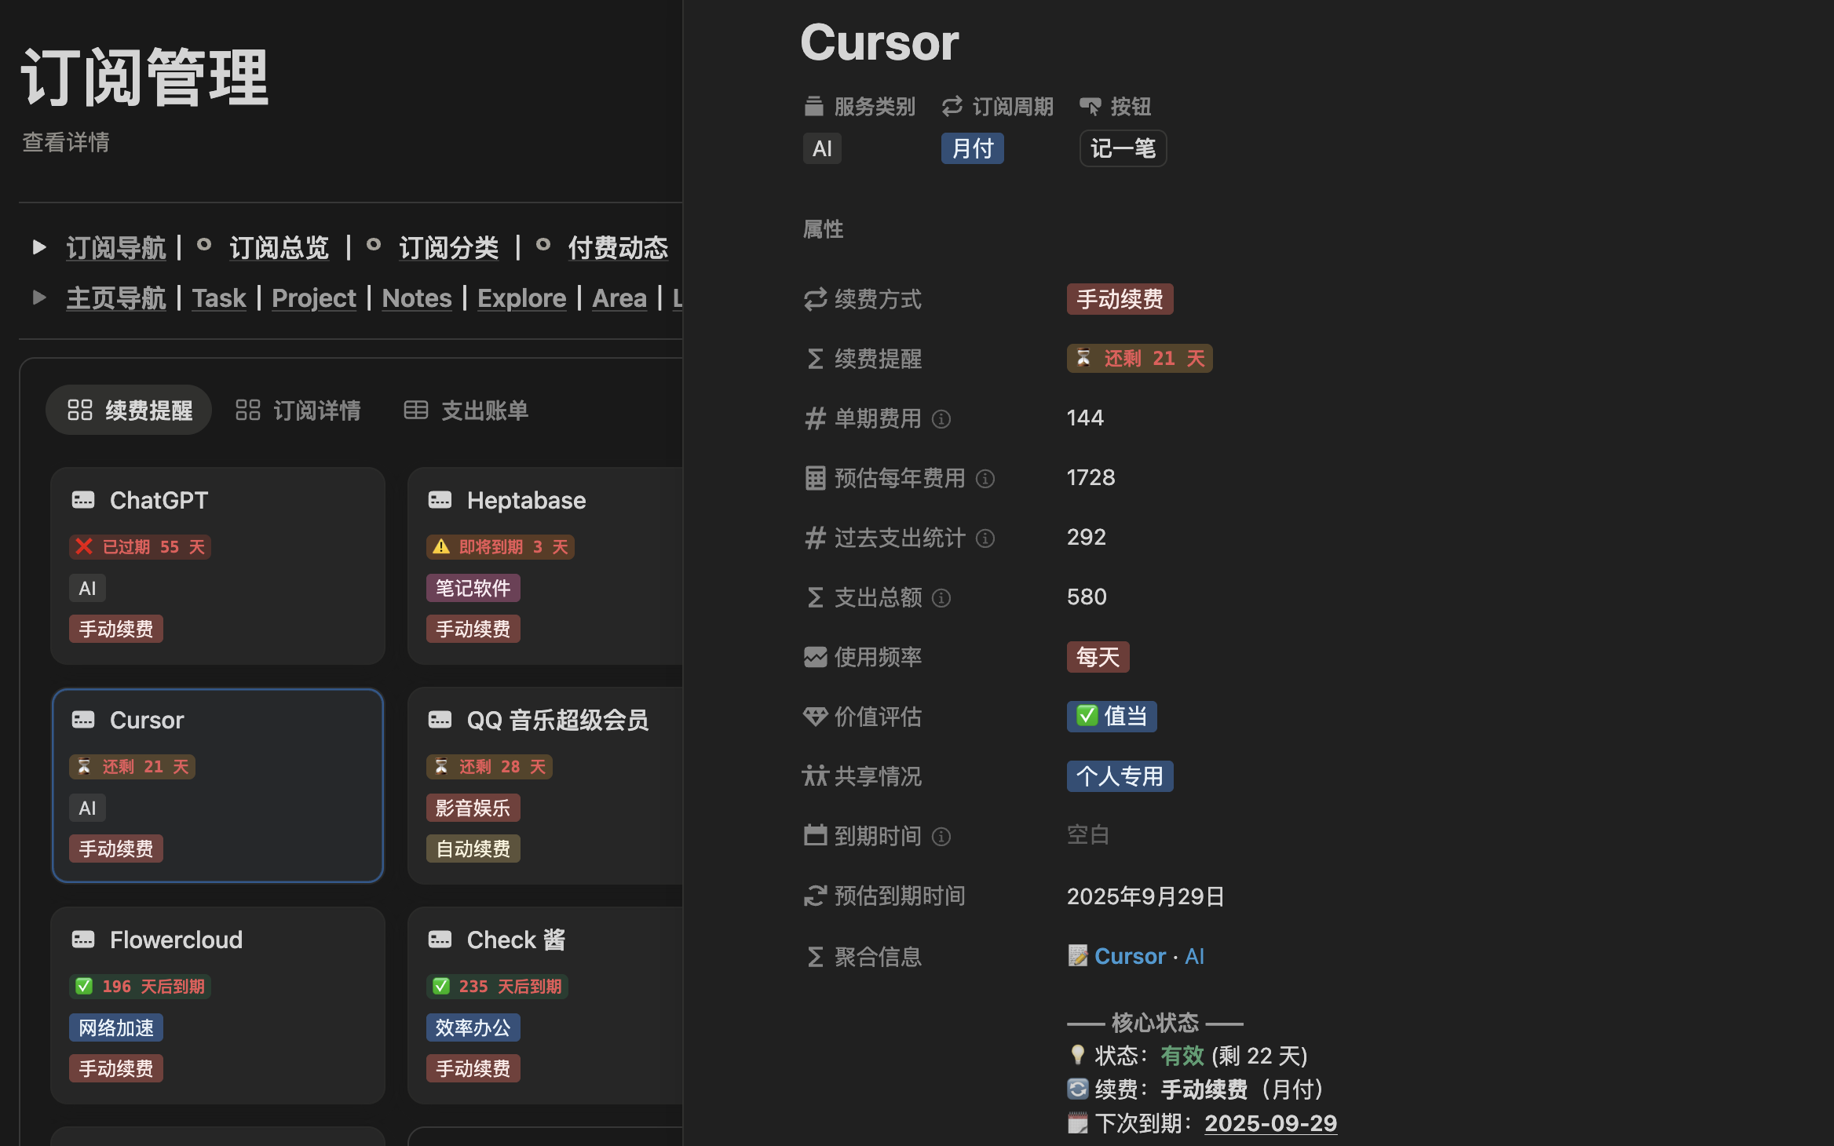Click the 记一笔 button
Viewport: 1834px width, 1146px height.
coord(1122,148)
